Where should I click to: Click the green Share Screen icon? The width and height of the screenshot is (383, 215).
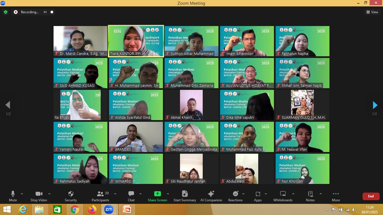157,194
